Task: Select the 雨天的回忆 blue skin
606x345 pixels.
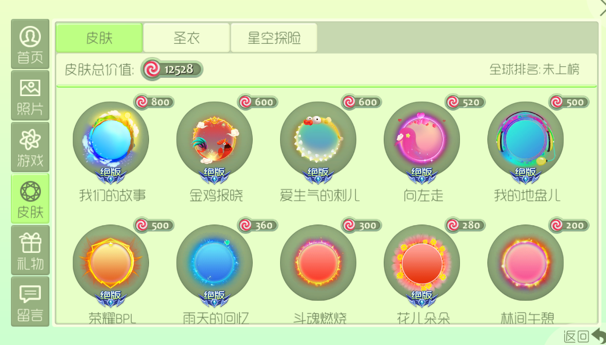Action: click(x=214, y=263)
